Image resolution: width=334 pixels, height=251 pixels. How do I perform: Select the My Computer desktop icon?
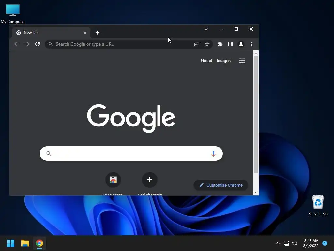click(13, 14)
